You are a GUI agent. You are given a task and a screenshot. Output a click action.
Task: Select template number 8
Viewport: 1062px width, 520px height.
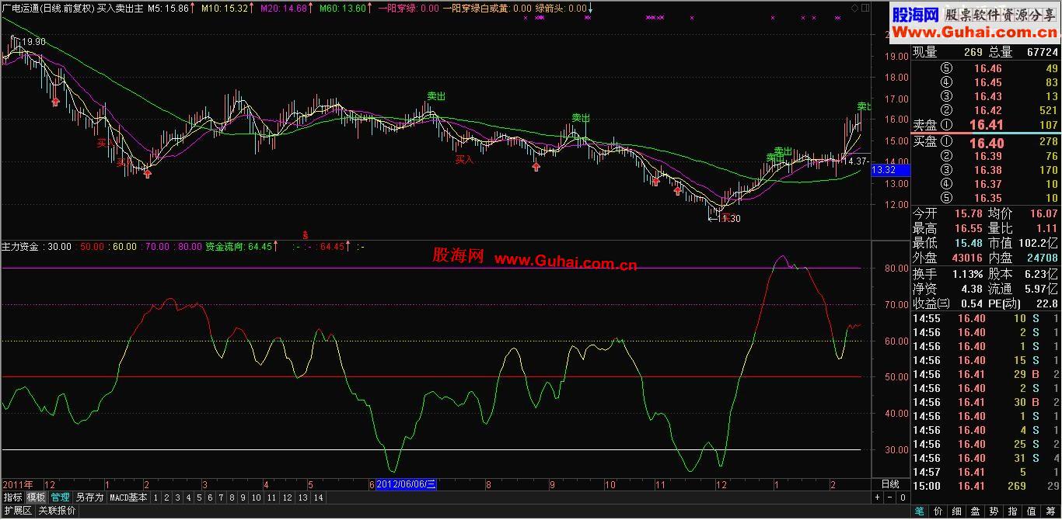pyautogui.click(x=232, y=497)
